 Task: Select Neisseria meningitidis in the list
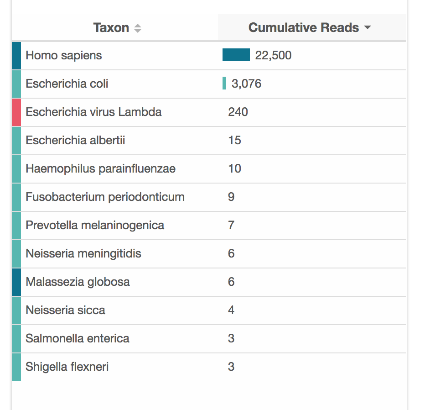coord(83,254)
